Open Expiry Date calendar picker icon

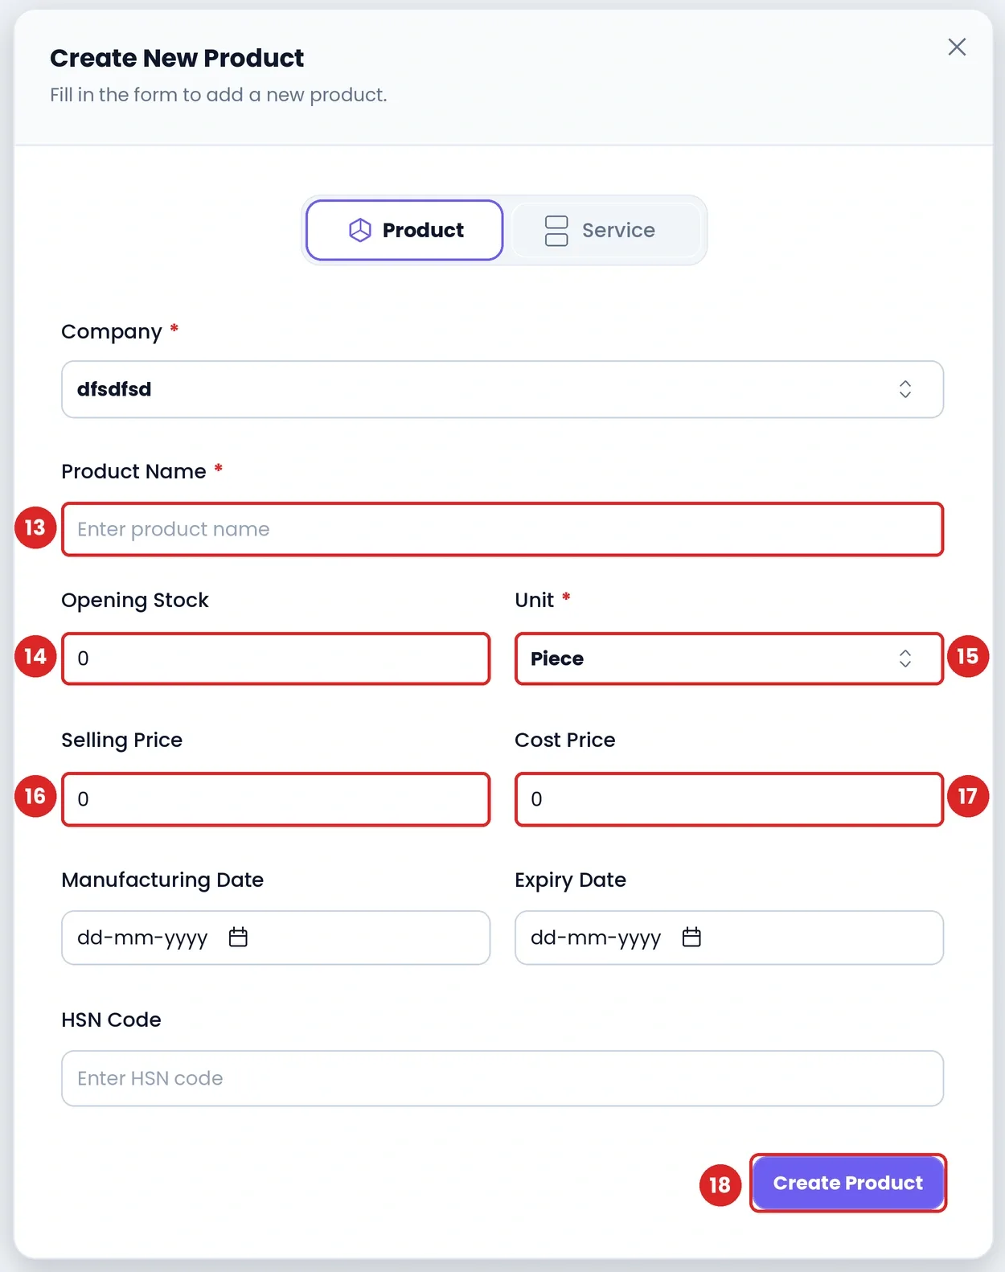pyautogui.click(x=691, y=937)
